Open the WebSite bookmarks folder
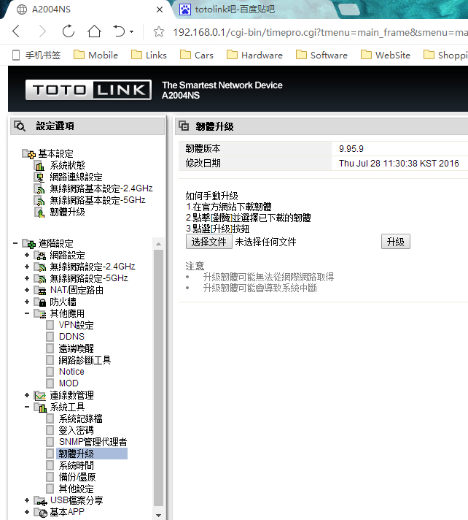 pyautogui.click(x=385, y=55)
